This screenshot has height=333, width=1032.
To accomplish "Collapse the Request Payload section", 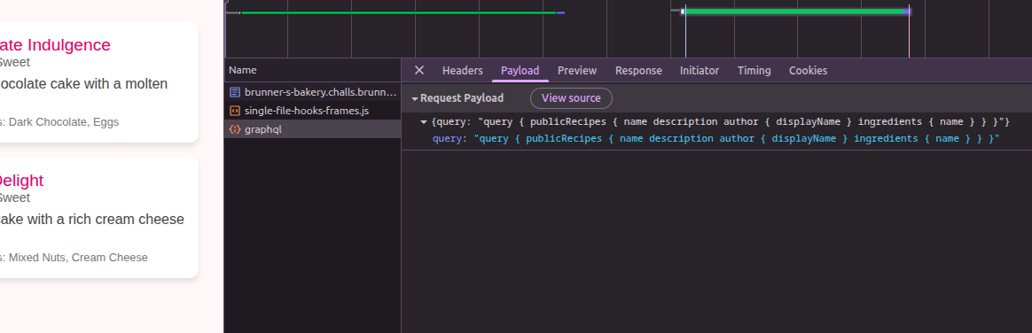I will (x=415, y=98).
